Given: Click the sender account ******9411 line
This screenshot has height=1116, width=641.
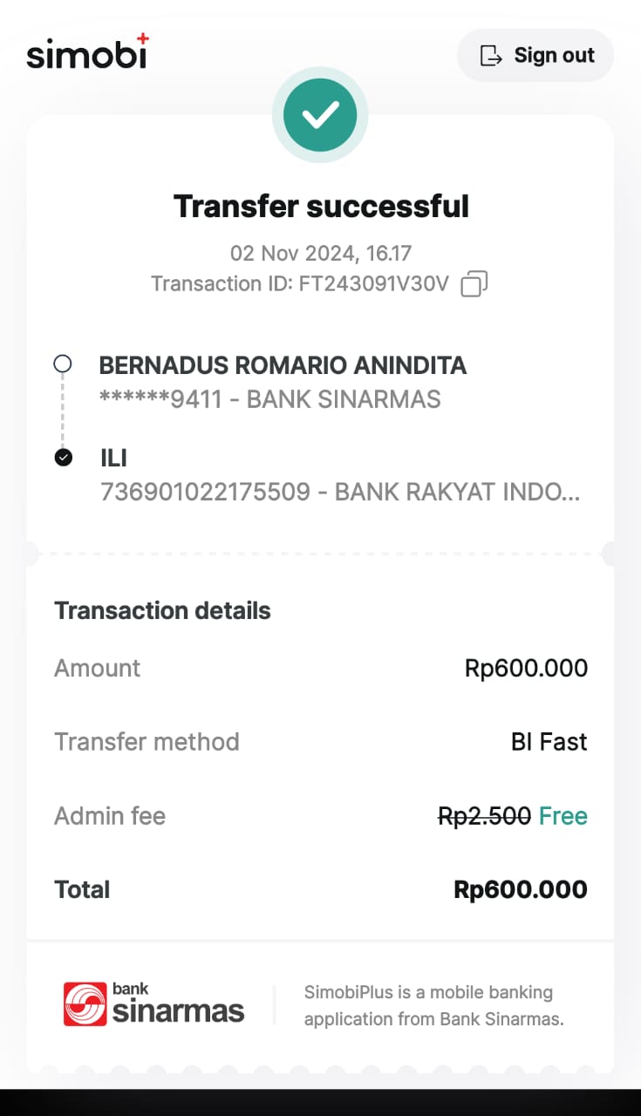Looking at the screenshot, I should click(x=269, y=399).
